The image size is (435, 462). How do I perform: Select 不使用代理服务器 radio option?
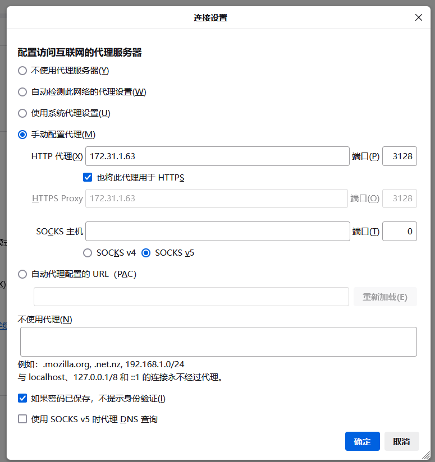pyautogui.click(x=22, y=71)
